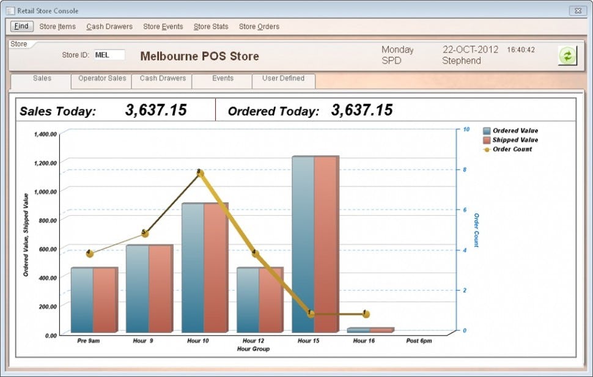Click the Order Count legend marker
The height and width of the screenshot is (377, 593).
pos(487,149)
